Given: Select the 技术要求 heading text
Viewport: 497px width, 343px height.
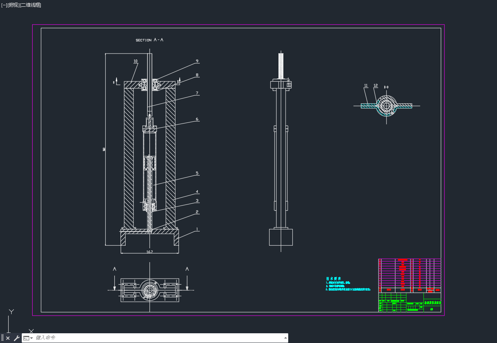Looking at the screenshot, I should pos(333,279).
